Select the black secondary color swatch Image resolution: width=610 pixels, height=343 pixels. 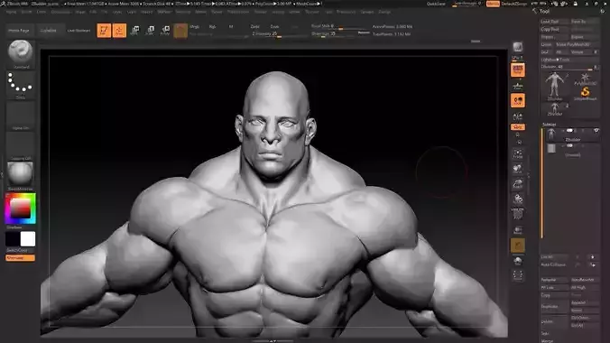pyautogui.click(x=13, y=239)
